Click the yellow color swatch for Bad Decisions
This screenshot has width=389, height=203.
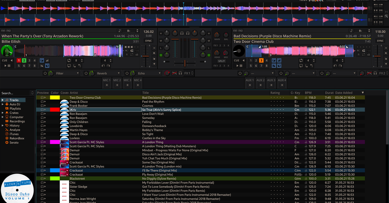coord(55,97)
